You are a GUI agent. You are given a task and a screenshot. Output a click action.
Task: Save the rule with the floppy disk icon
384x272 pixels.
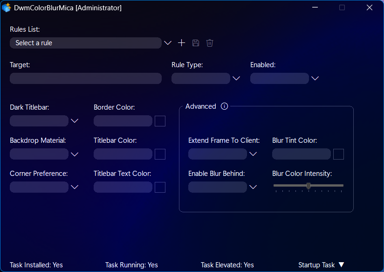click(196, 43)
